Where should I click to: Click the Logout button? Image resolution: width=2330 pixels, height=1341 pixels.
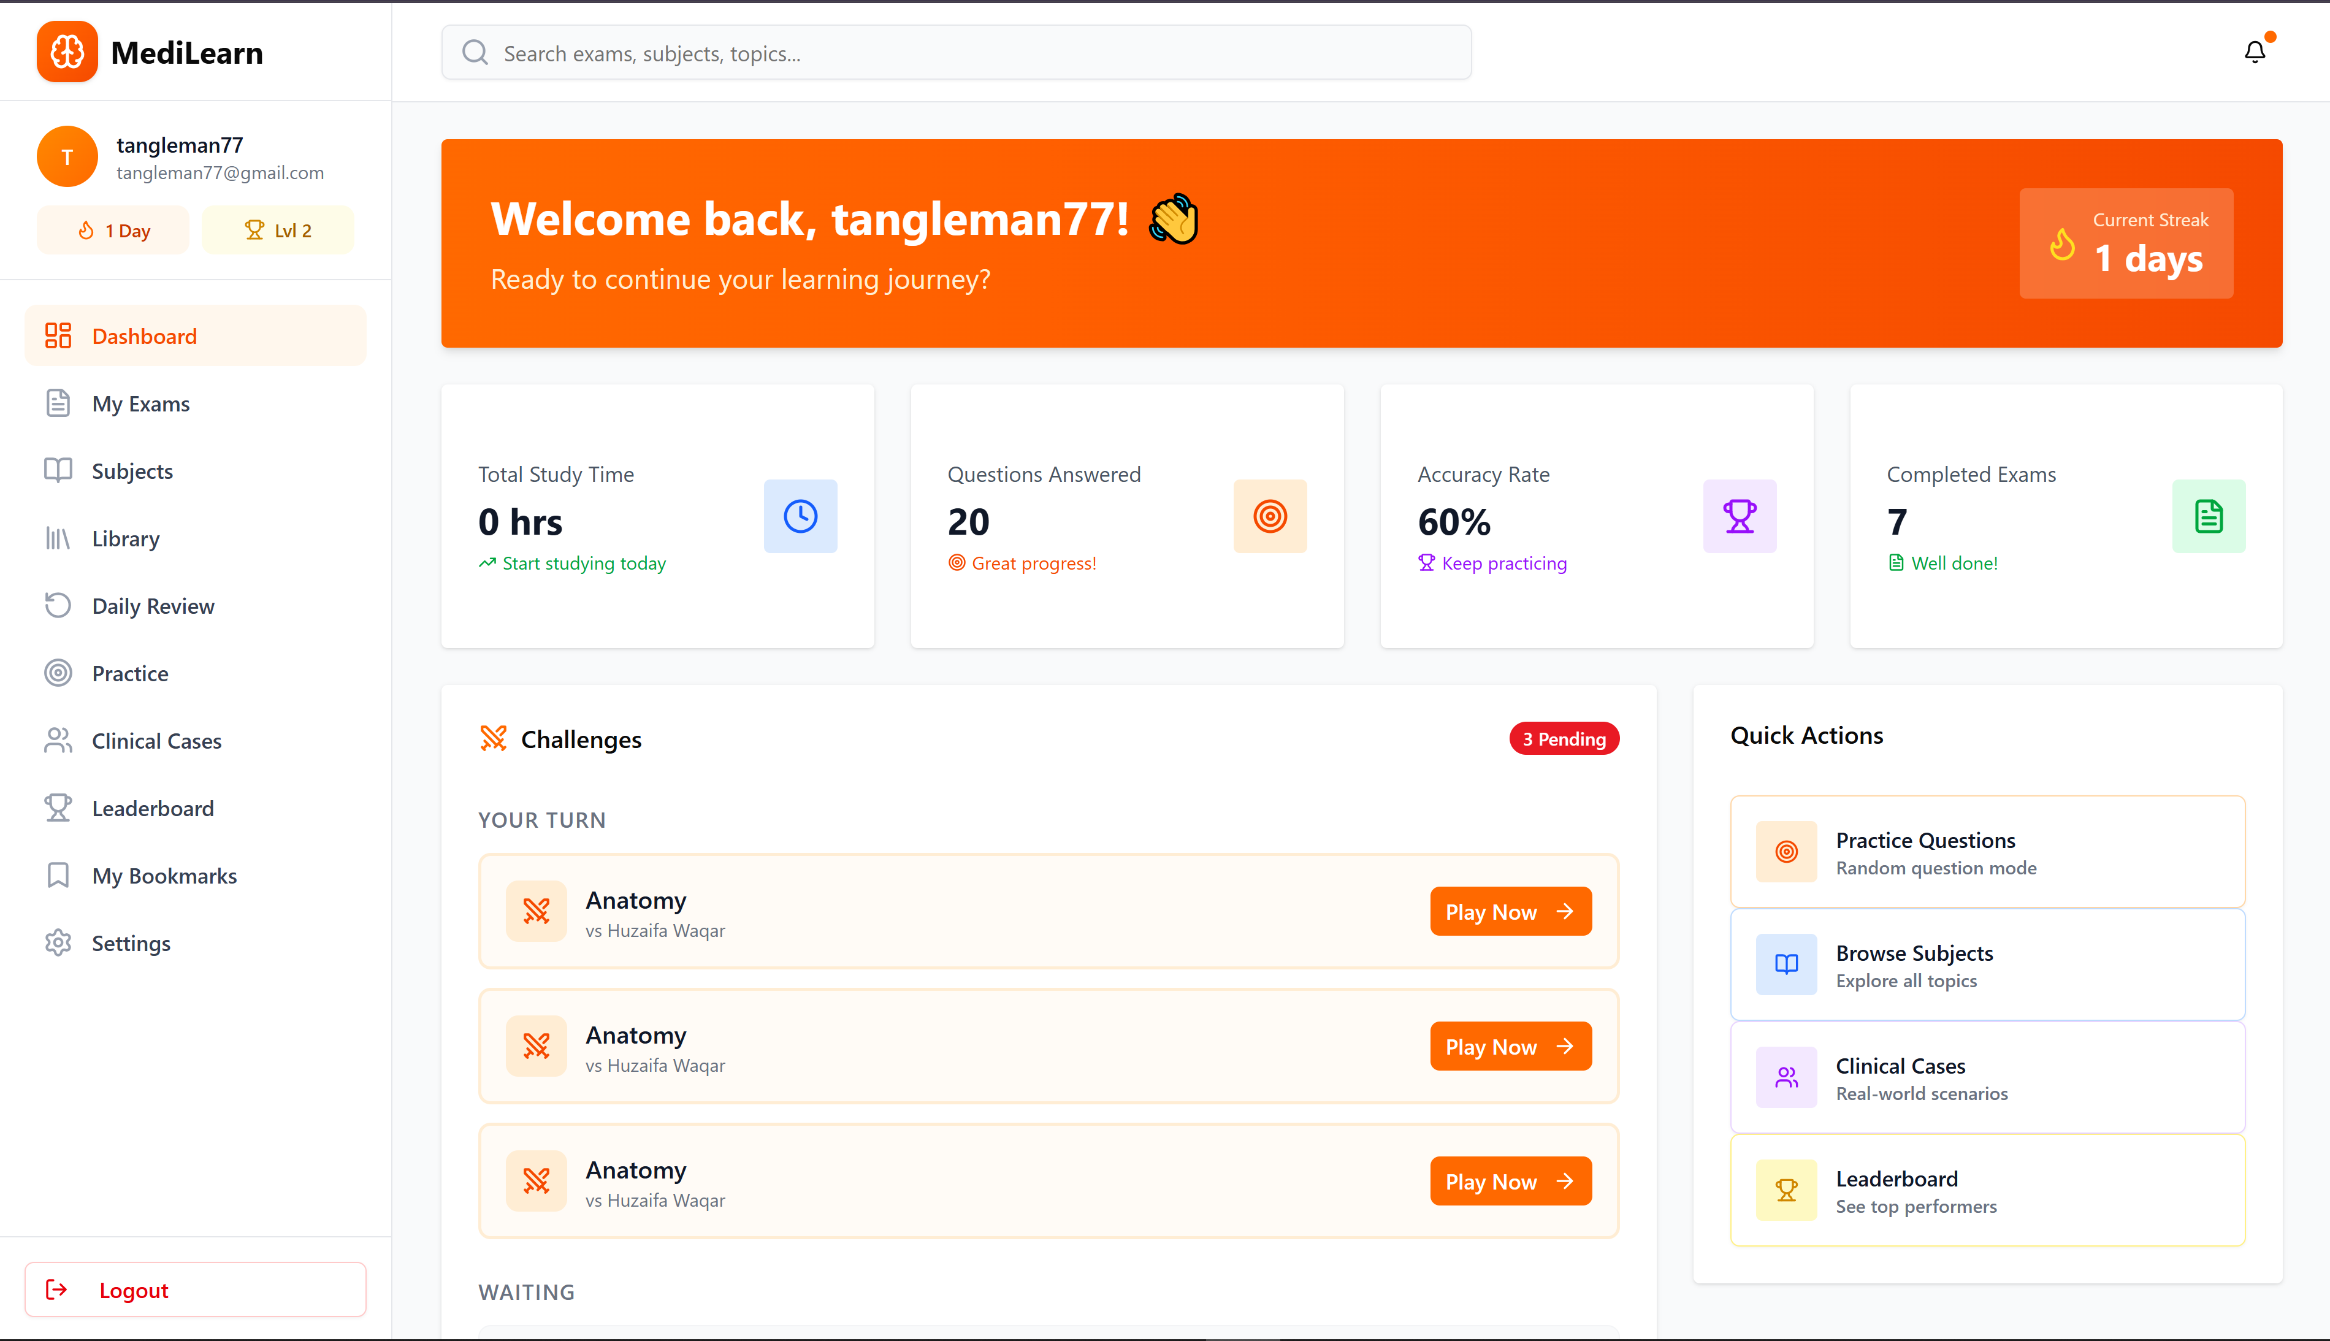(x=195, y=1289)
